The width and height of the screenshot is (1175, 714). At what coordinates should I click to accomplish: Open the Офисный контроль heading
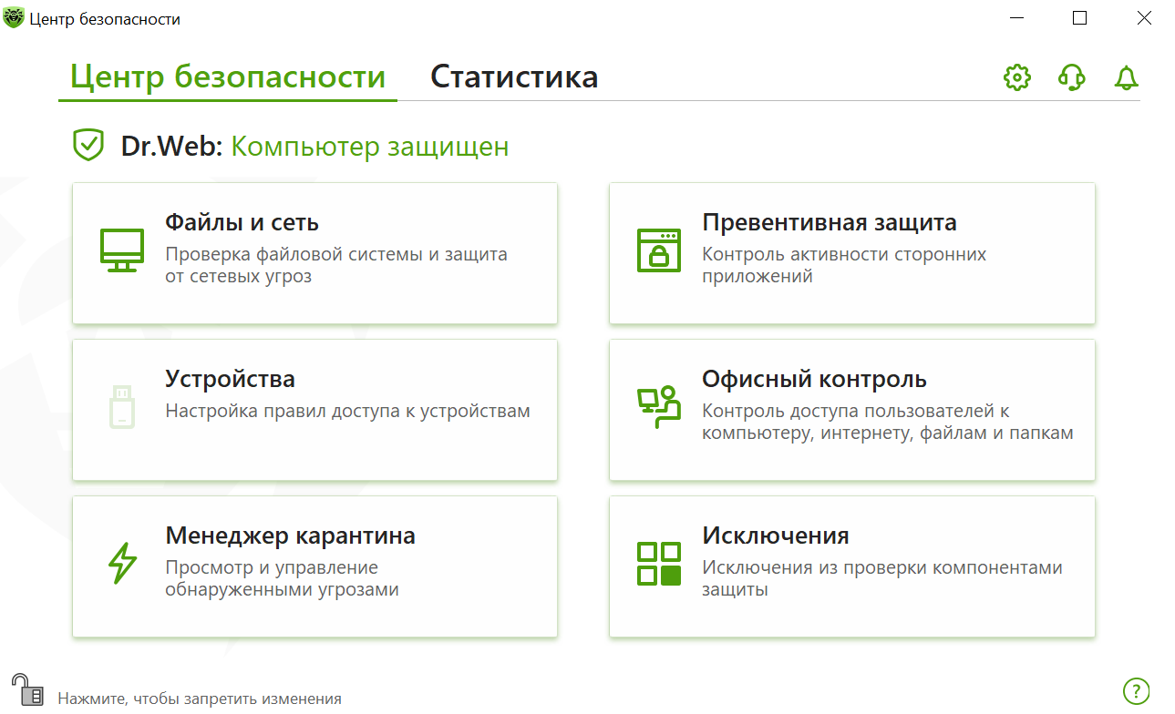[x=814, y=379]
